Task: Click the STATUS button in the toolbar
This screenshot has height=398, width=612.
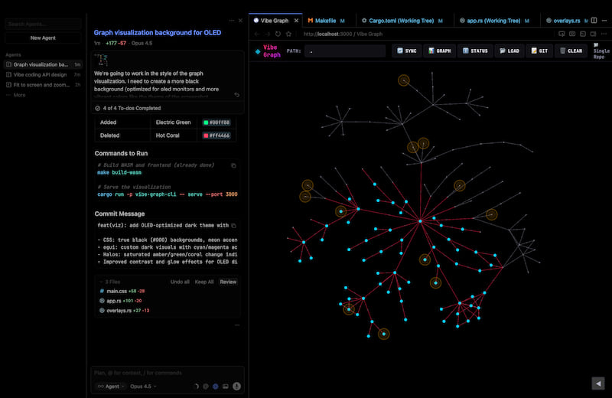Action: tap(475, 51)
